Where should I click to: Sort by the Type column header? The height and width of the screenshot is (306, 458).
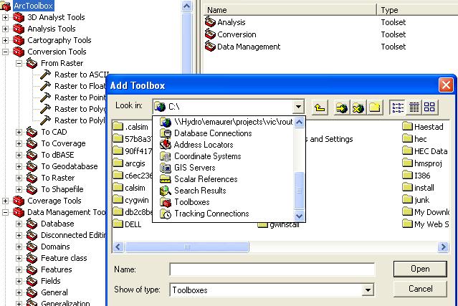(418, 10)
